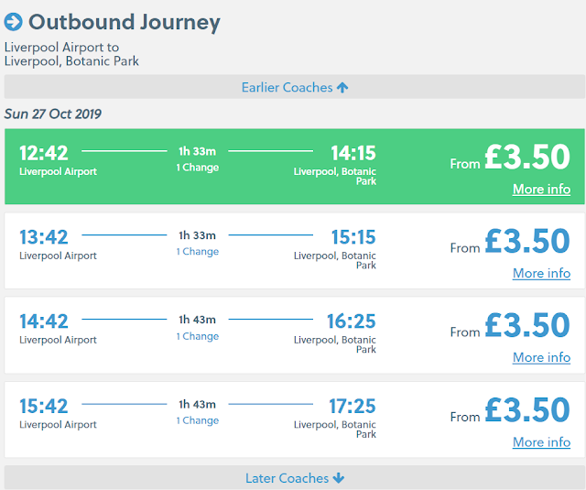
Task: Click the Outbound Journey arrow icon
Action: tap(14, 21)
